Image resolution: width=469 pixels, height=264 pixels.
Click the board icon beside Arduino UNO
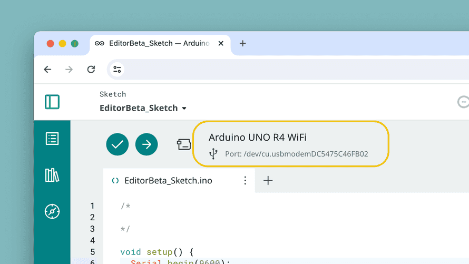click(x=183, y=144)
